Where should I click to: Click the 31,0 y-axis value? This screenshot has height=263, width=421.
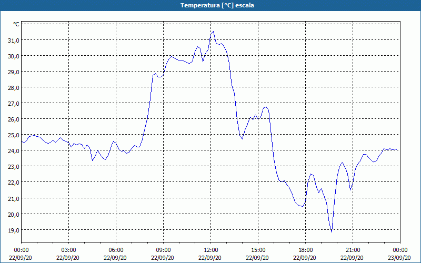[13, 41]
